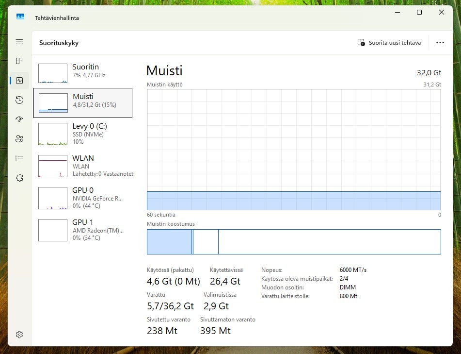Open the hamburger navigation menu
461x354 pixels.
point(19,42)
